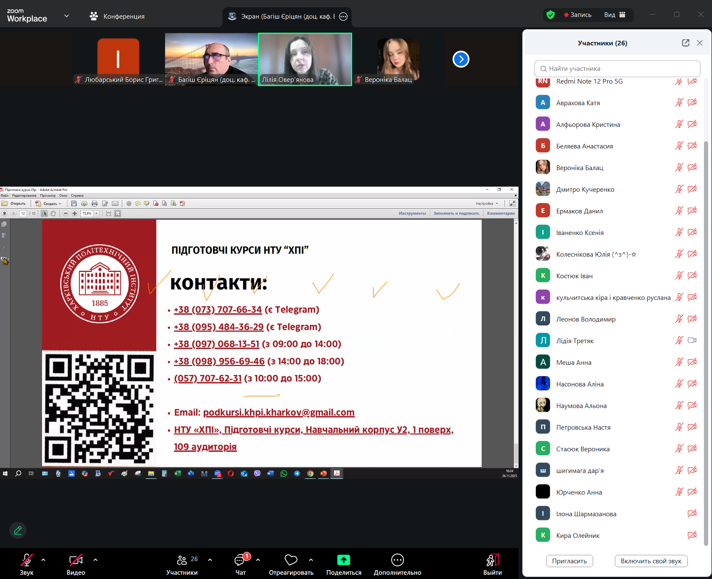Open the Zoom annotation pencil tool
The image size is (712, 579).
click(x=18, y=530)
